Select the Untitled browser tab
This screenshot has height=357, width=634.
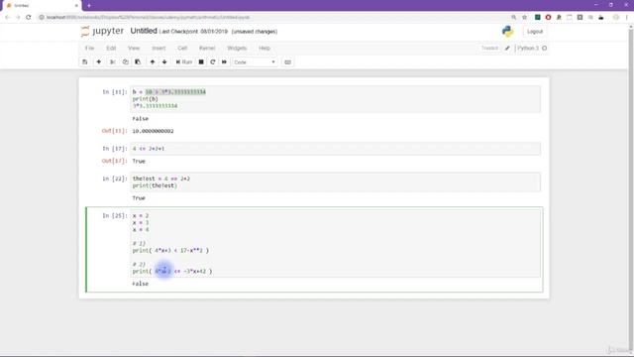click(x=41, y=6)
